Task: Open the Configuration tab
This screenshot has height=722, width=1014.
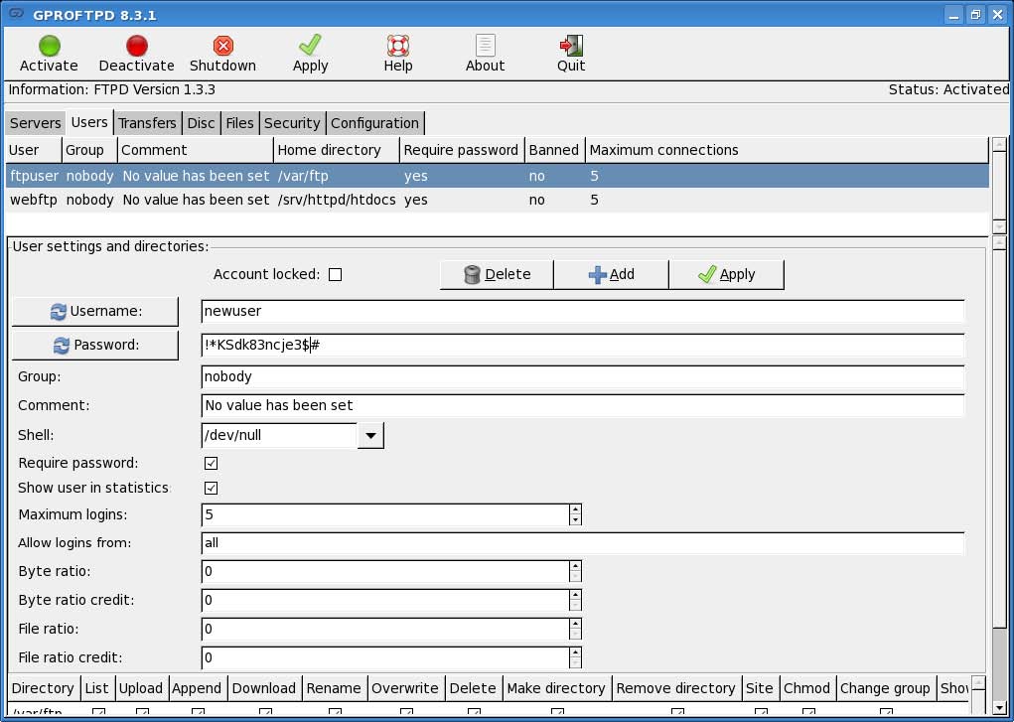Action: [x=375, y=123]
